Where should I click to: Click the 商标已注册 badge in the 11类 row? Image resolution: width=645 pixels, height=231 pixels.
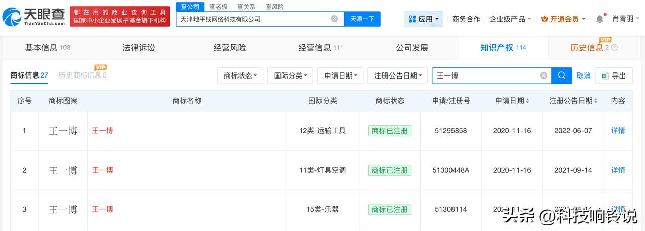(390, 170)
